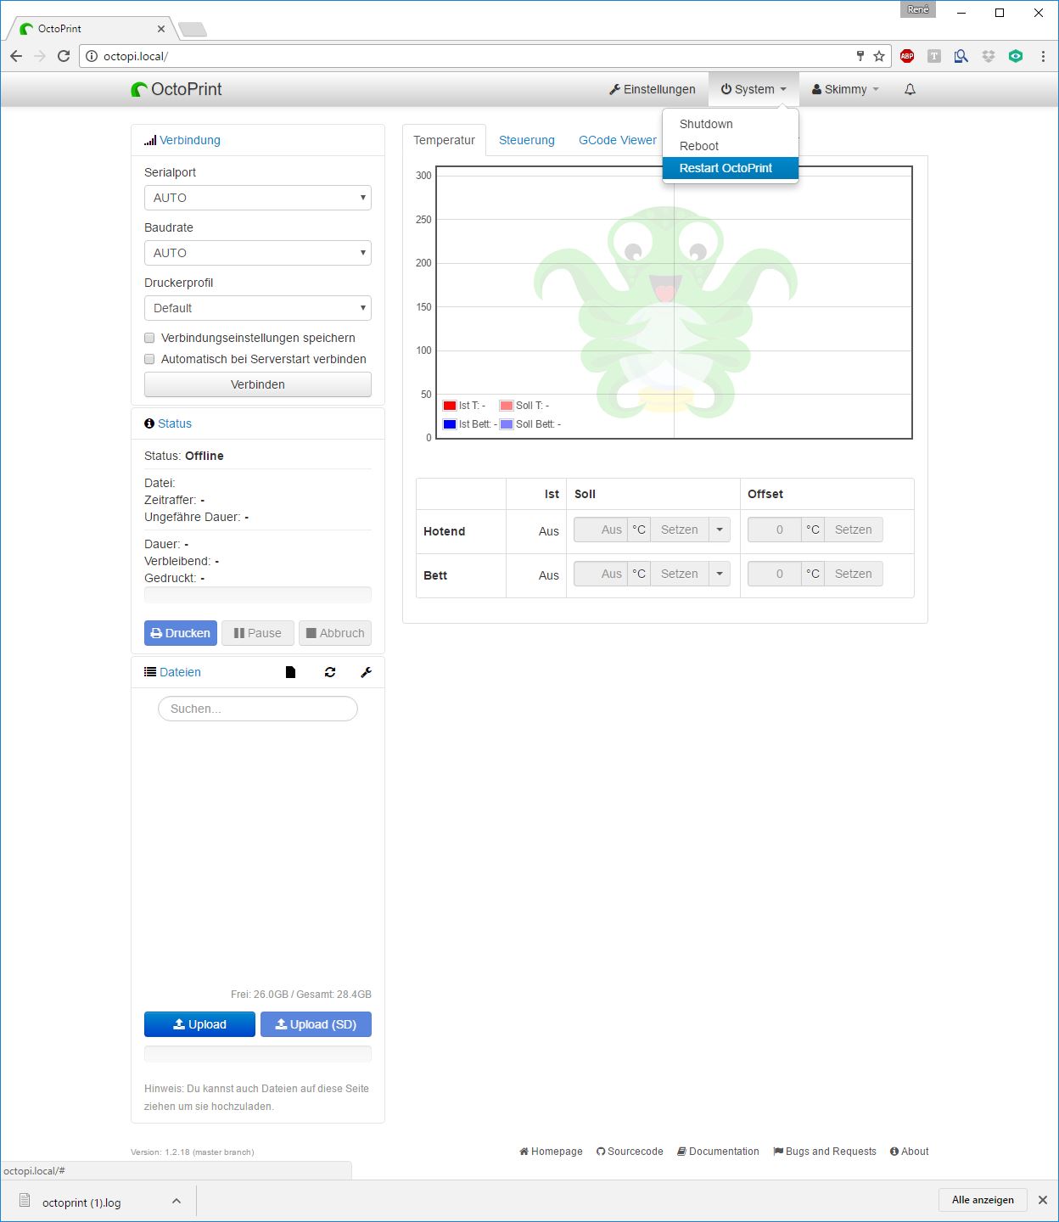Focus the Suchen file search field
Viewport: 1059px width, 1222px height.
pos(258,709)
